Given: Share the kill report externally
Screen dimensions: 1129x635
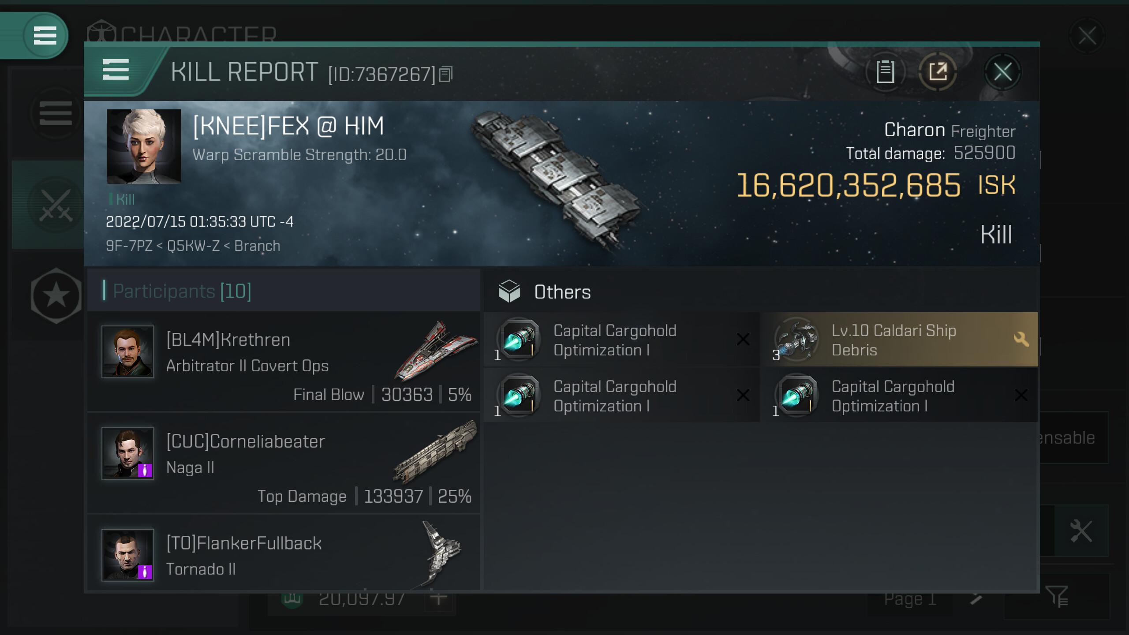Looking at the screenshot, I should pyautogui.click(x=938, y=71).
